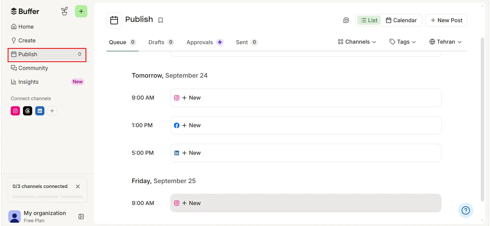
Task: Expand the Tags filter dropdown
Action: click(x=403, y=42)
